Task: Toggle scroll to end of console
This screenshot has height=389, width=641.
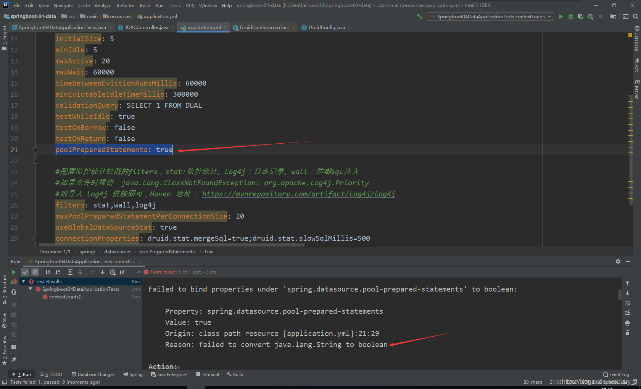Action: (x=628, y=313)
